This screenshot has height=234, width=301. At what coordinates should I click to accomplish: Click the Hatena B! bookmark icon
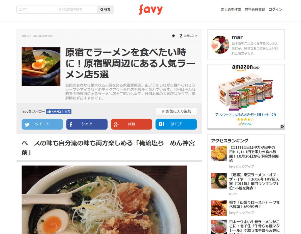click(x=161, y=124)
